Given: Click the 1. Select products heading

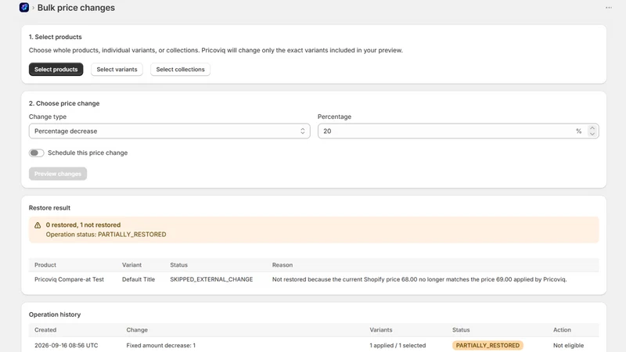Looking at the screenshot, I should (55, 37).
